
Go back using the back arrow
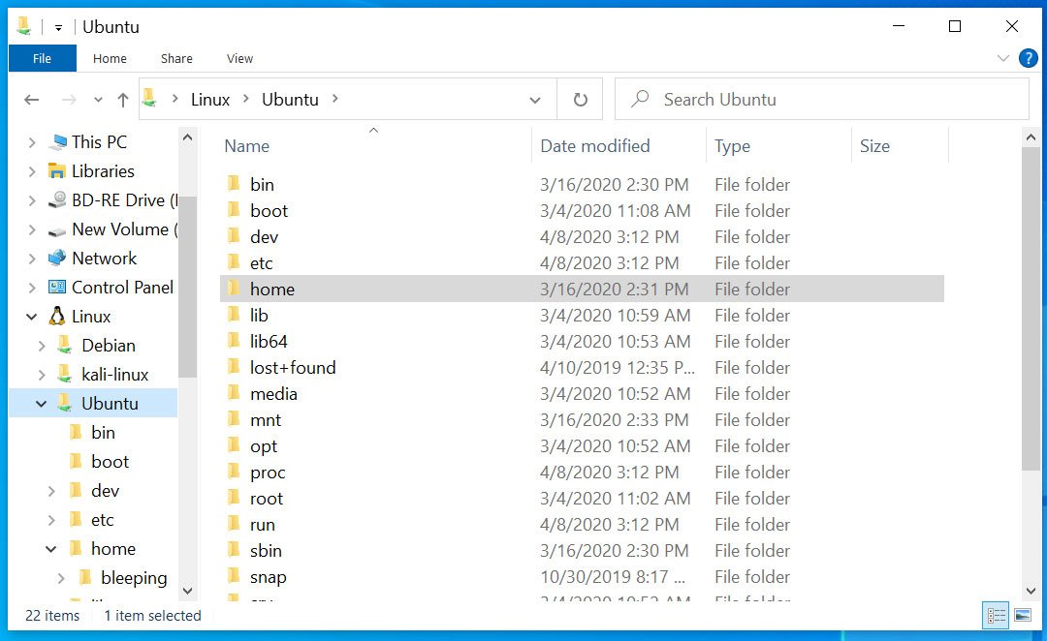(x=32, y=99)
